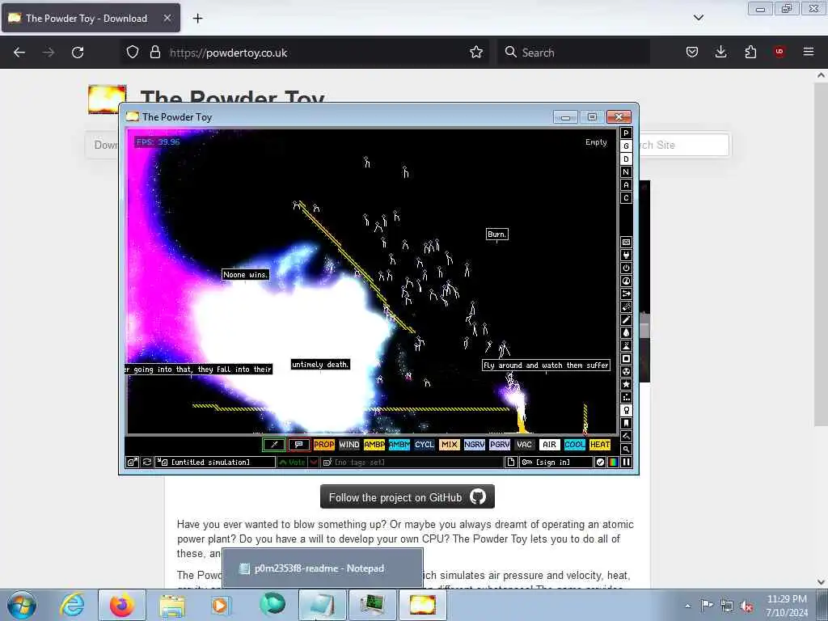Image resolution: width=828 pixels, height=621 pixels.
Task: Open the Solids square category
Action: [x=626, y=358]
